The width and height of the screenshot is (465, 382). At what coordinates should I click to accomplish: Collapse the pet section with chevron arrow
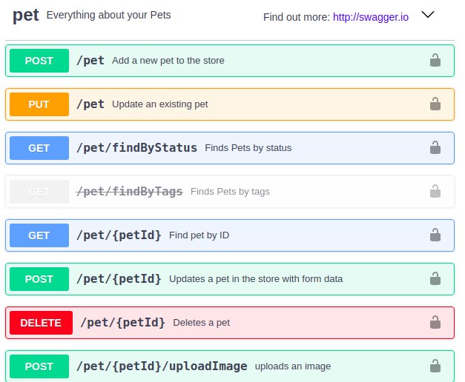click(428, 15)
